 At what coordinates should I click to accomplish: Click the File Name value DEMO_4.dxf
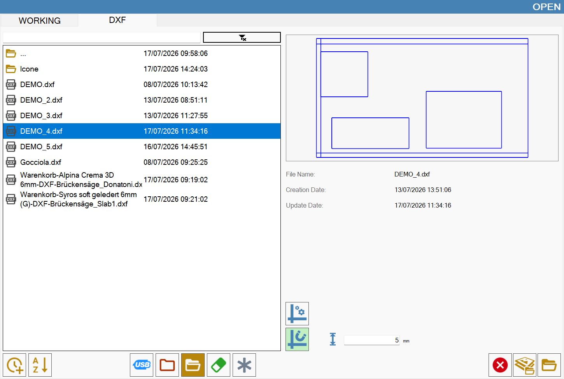pos(412,174)
